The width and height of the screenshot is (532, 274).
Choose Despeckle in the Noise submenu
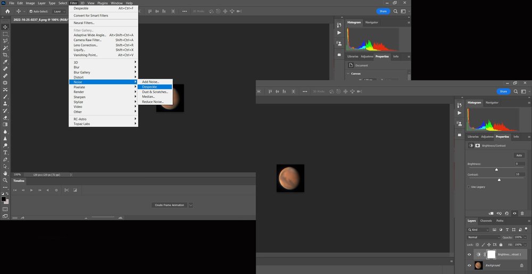[155, 87]
